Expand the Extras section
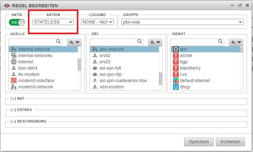Image resolution: width=253 pixels, height=152 pixels. pyautogui.click(x=21, y=110)
